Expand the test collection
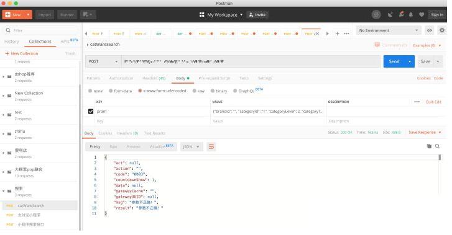This screenshot has height=235, width=452. tap(4, 115)
